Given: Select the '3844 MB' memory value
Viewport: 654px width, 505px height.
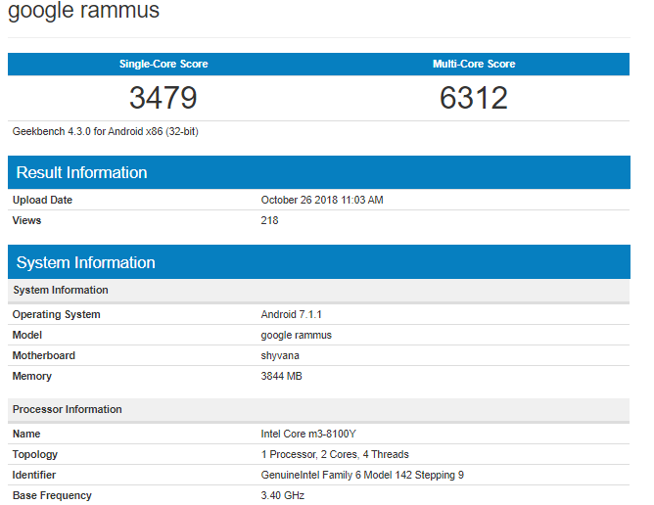Looking at the screenshot, I should [x=282, y=376].
